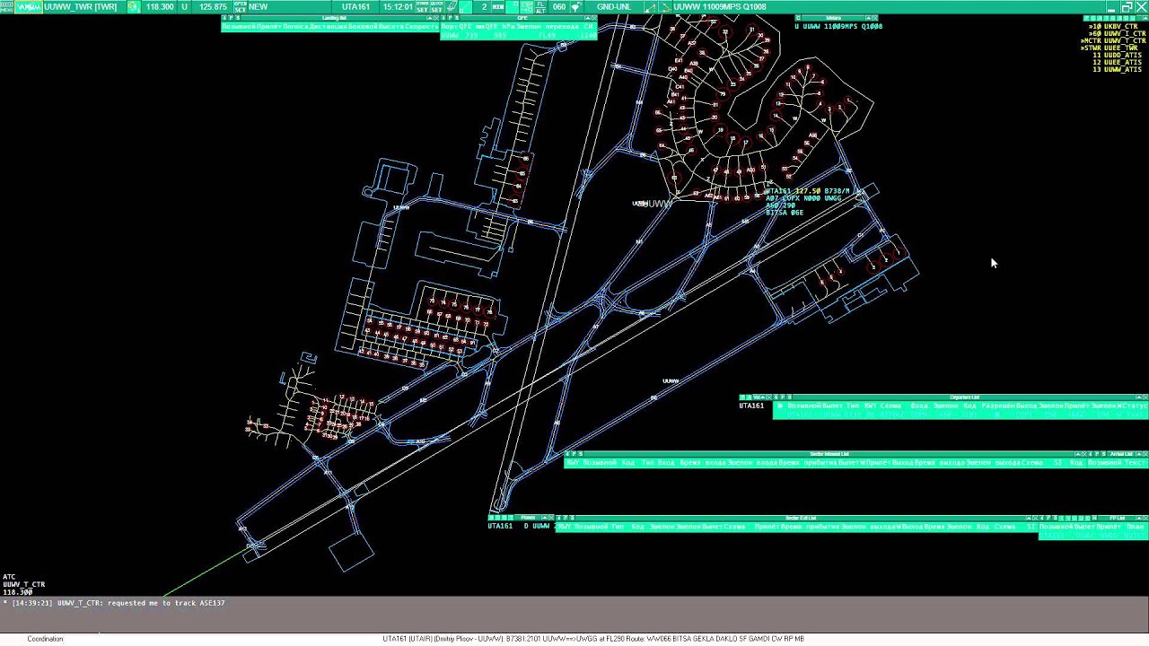1149x646 pixels.
Task: Click the ATC label above the chat area
Action: (x=9, y=577)
